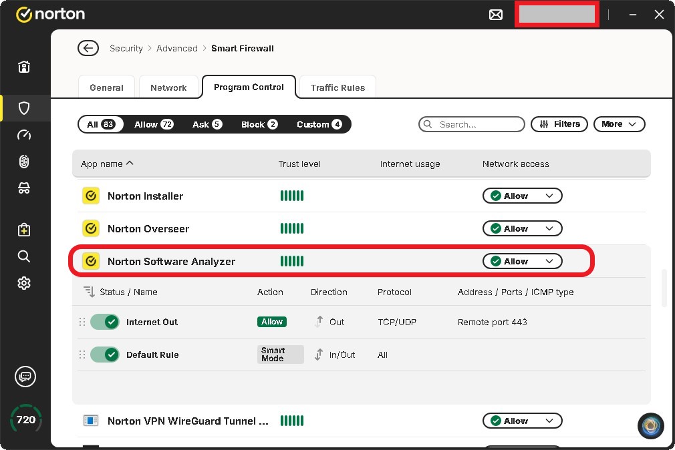Click the Norton VPN WireGuard Tunnel app icon
Image resolution: width=675 pixels, height=450 pixels.
91,421
